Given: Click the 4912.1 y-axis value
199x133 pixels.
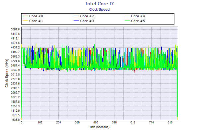Looking at the screenshot, I should tap(15, 39).
